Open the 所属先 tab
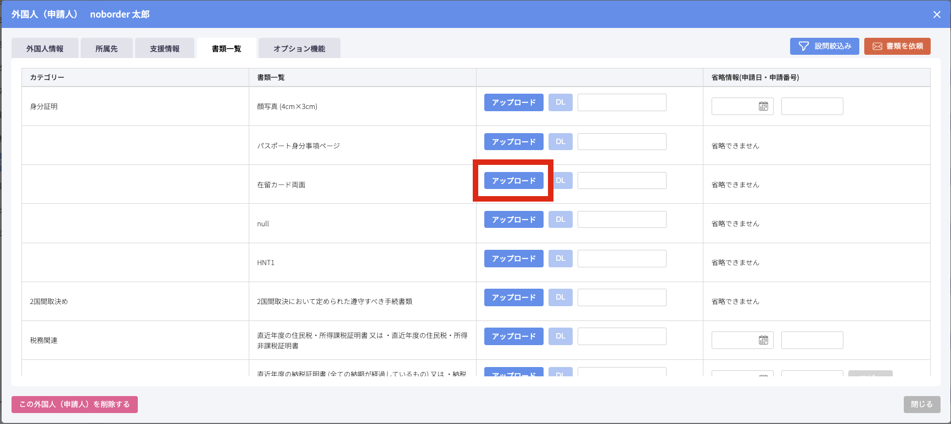 coord(107,49)
